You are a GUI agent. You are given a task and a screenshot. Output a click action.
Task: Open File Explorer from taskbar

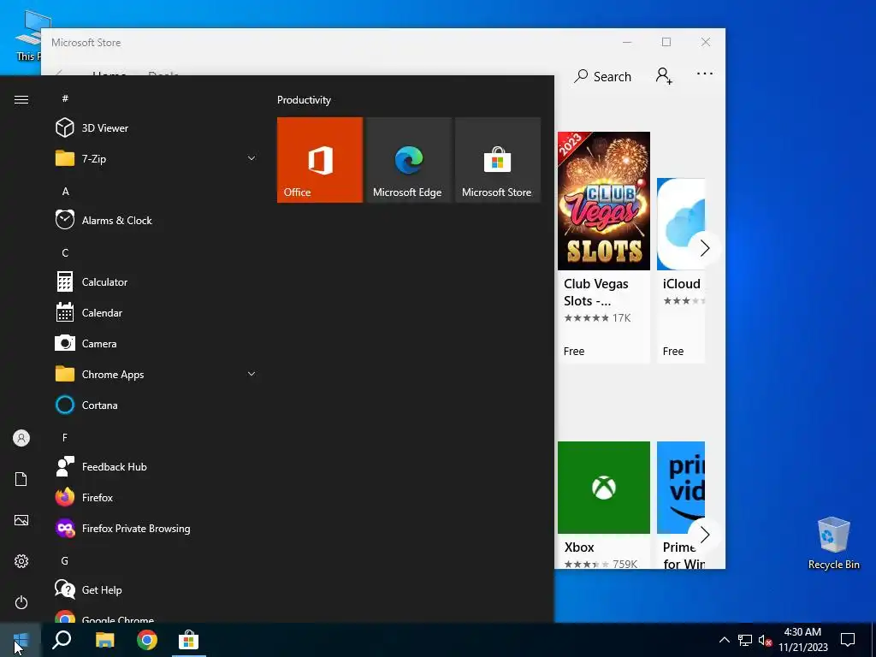click(x=104, y=640)
